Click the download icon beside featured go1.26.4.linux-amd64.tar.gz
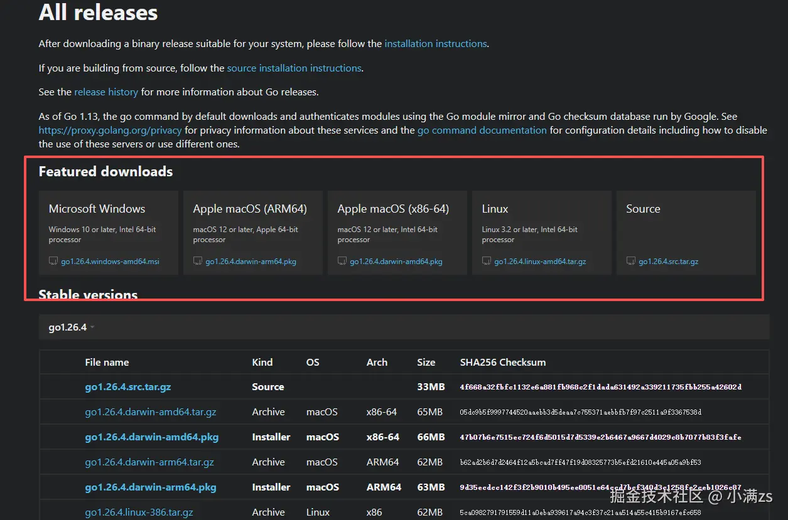 pyautogui.click(x=487, y=261)
